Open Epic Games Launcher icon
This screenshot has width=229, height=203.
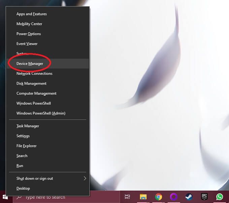204,197
